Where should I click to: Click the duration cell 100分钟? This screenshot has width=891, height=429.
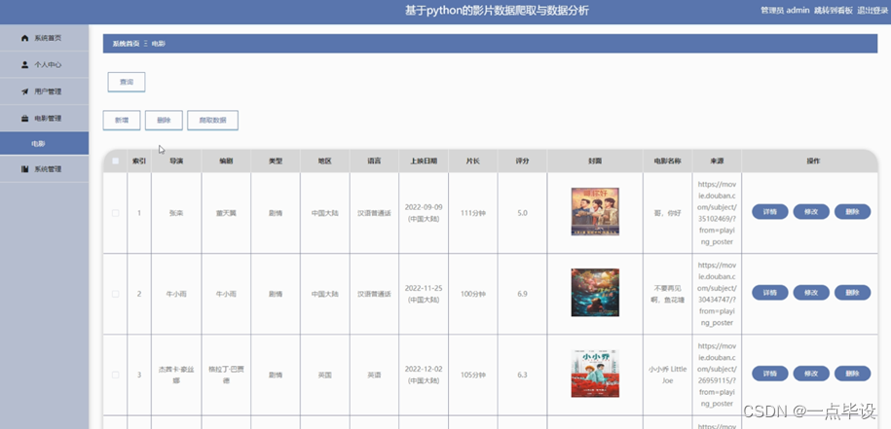(x=473, y=294)
